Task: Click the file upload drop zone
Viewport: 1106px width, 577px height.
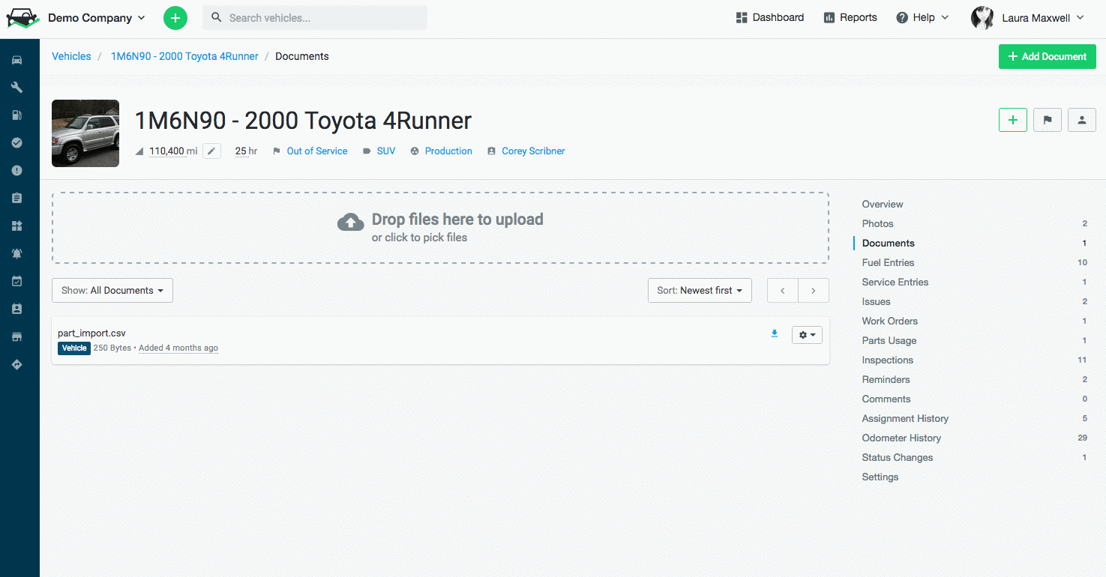Action: [440, 228]
